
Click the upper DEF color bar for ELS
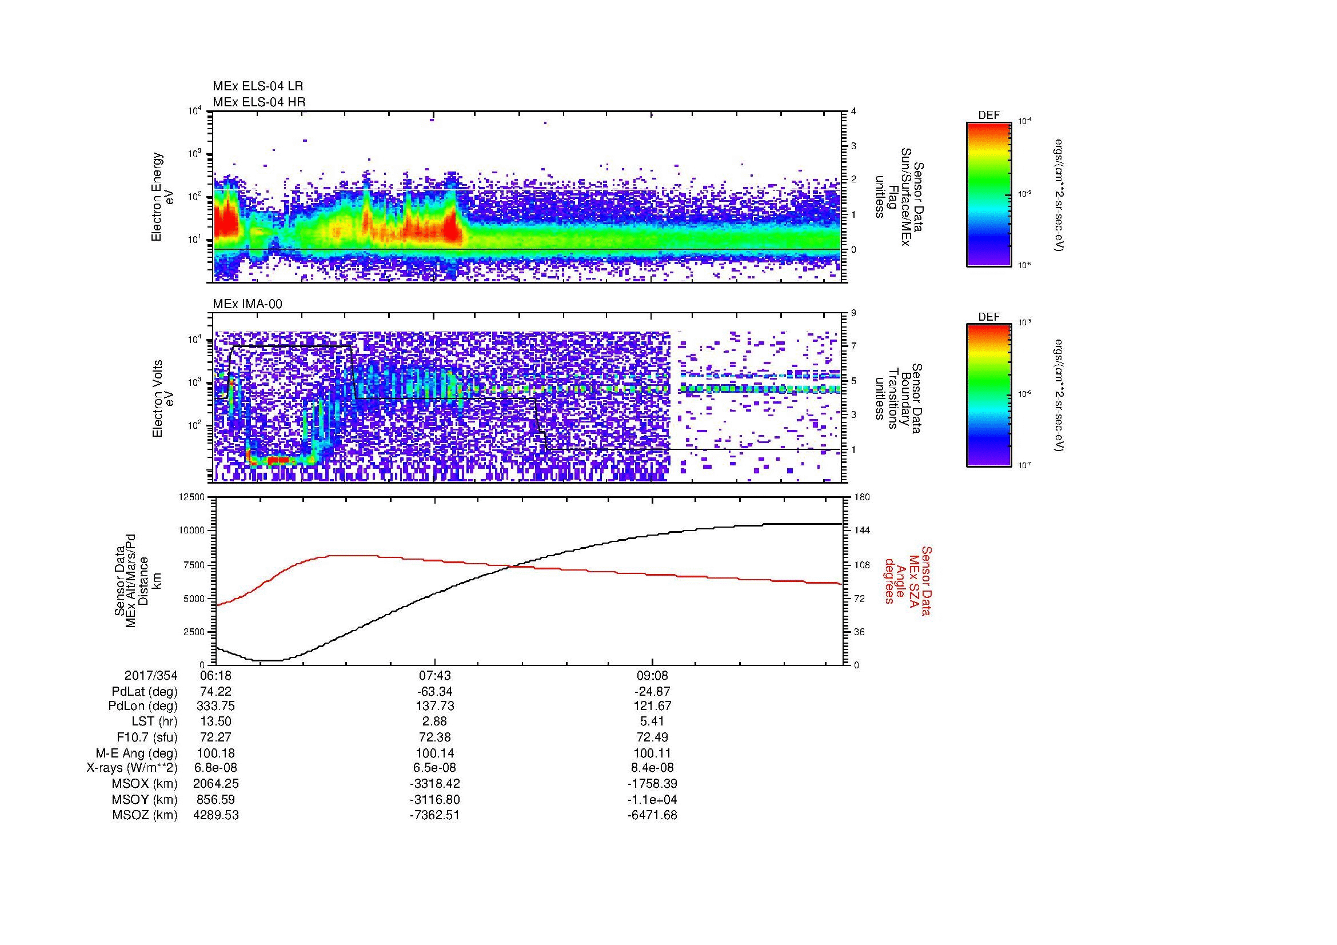pos(989,194)
